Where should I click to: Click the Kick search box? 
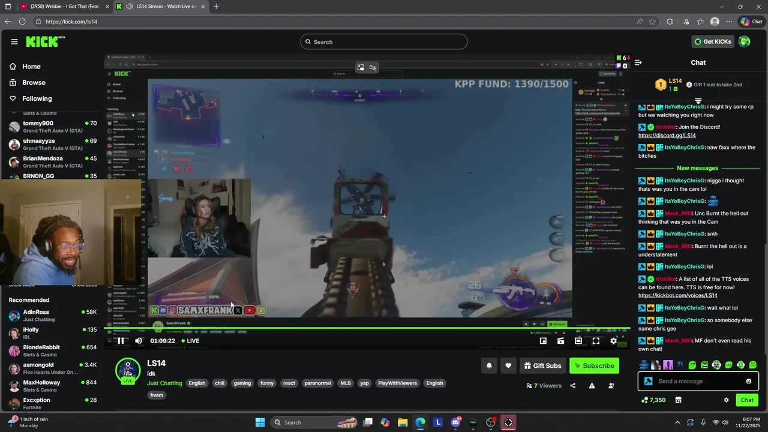pyautogui.click(x=384, y=41)
